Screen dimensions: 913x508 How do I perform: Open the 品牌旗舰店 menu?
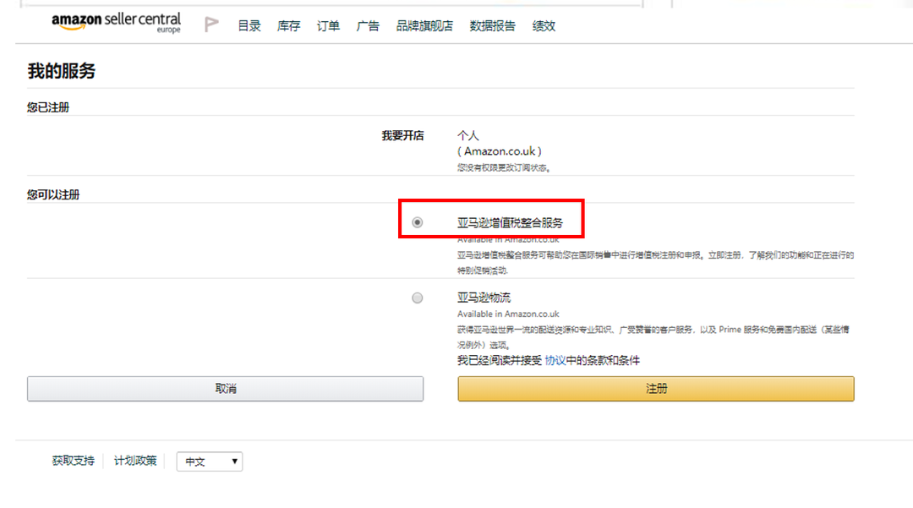click(x=424, y=26)
